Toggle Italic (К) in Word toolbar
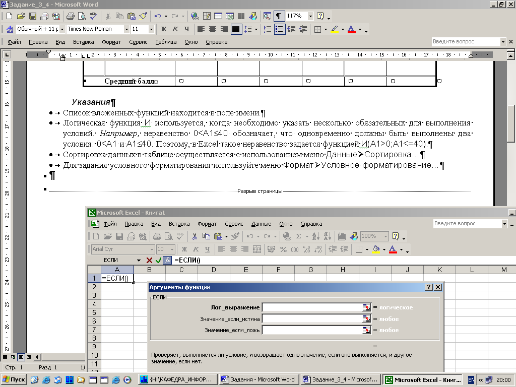This screenshot has height=387, width=516. 175,29
